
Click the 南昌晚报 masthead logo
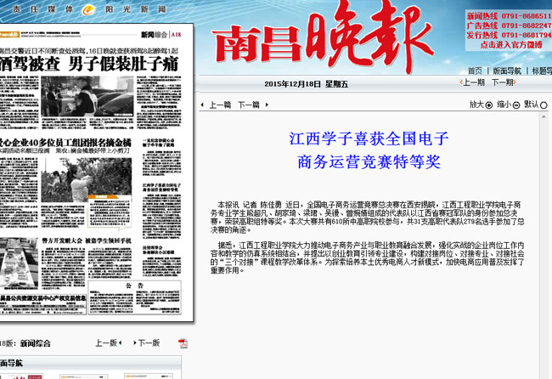coord(322,37)
